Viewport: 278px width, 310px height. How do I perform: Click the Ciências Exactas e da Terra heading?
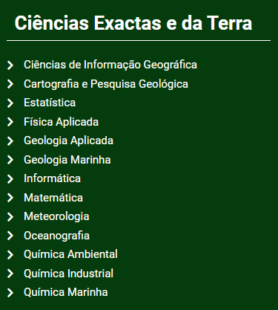[133, 23]
